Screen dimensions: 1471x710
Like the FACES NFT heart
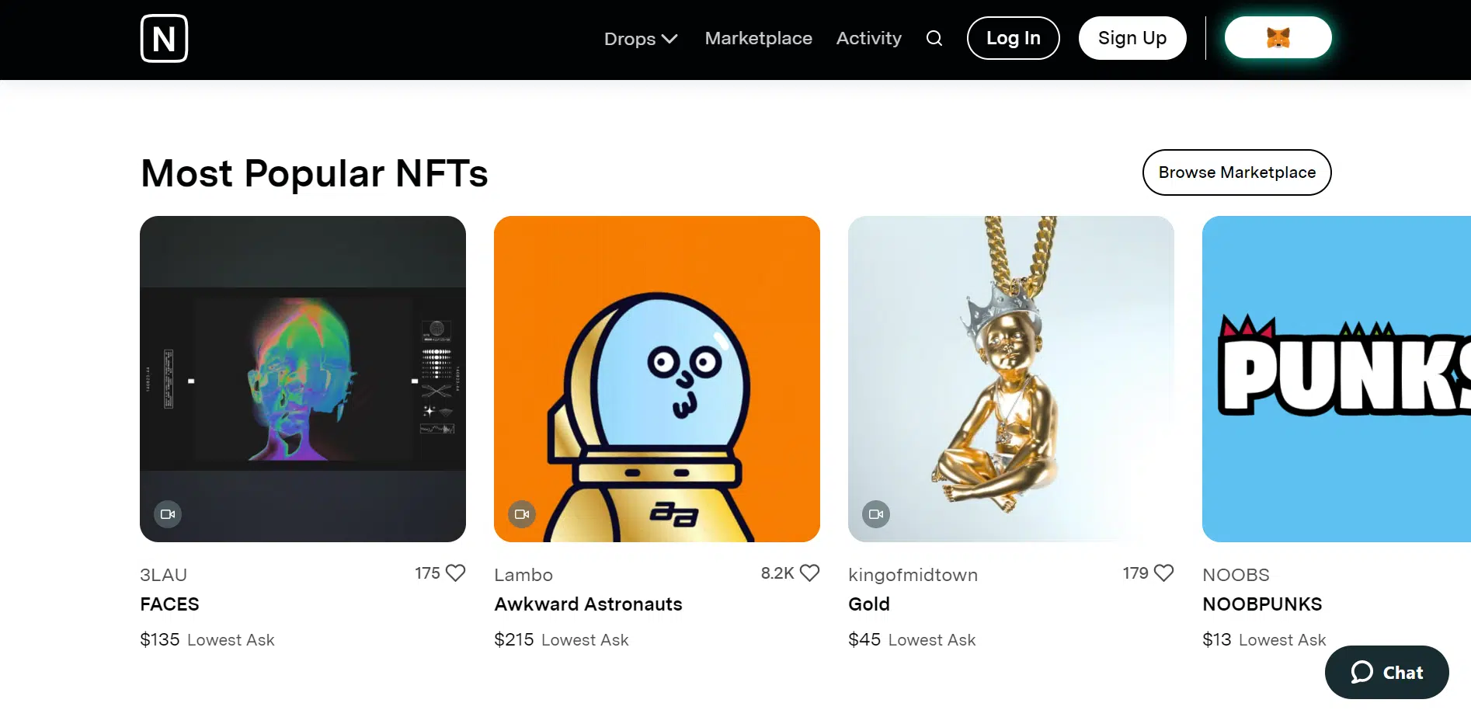tap(456, 573)
